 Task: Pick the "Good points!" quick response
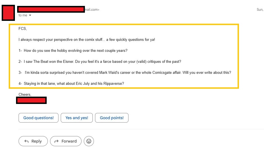[x=112, y=118]
